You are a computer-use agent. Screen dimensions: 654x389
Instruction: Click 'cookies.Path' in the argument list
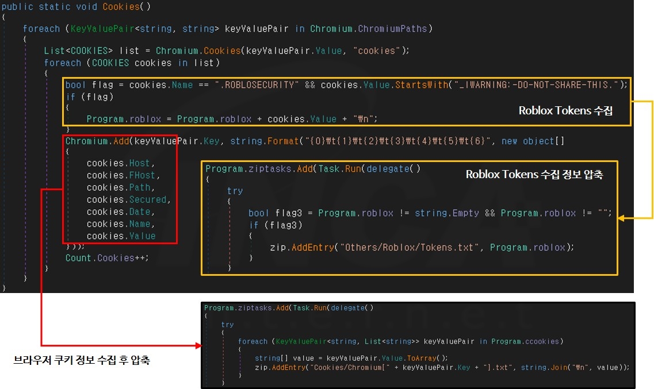coord(121,187)
